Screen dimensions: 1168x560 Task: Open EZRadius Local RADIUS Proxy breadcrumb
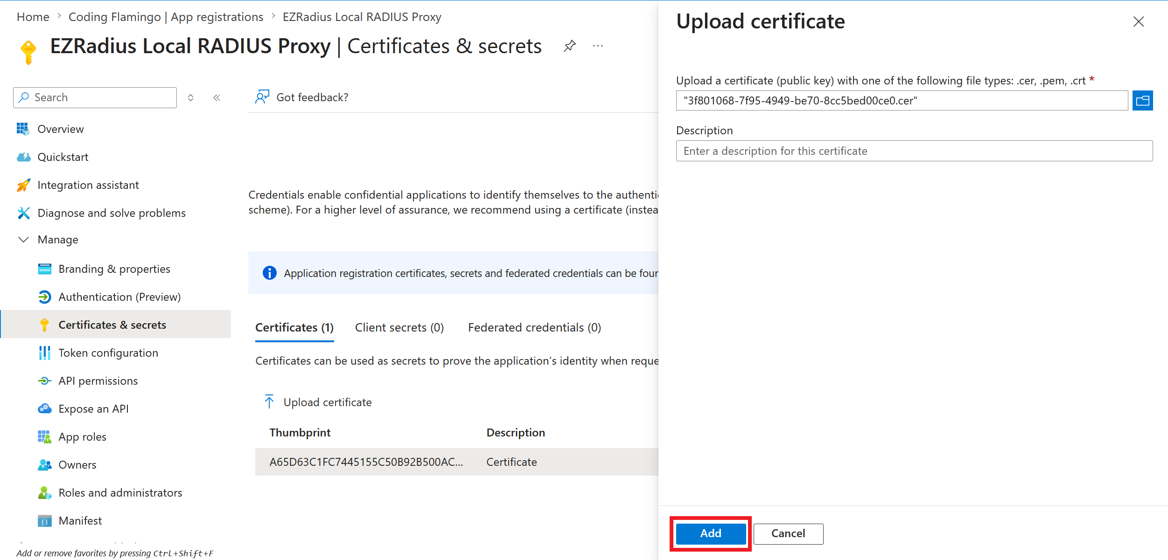(362, 17)
